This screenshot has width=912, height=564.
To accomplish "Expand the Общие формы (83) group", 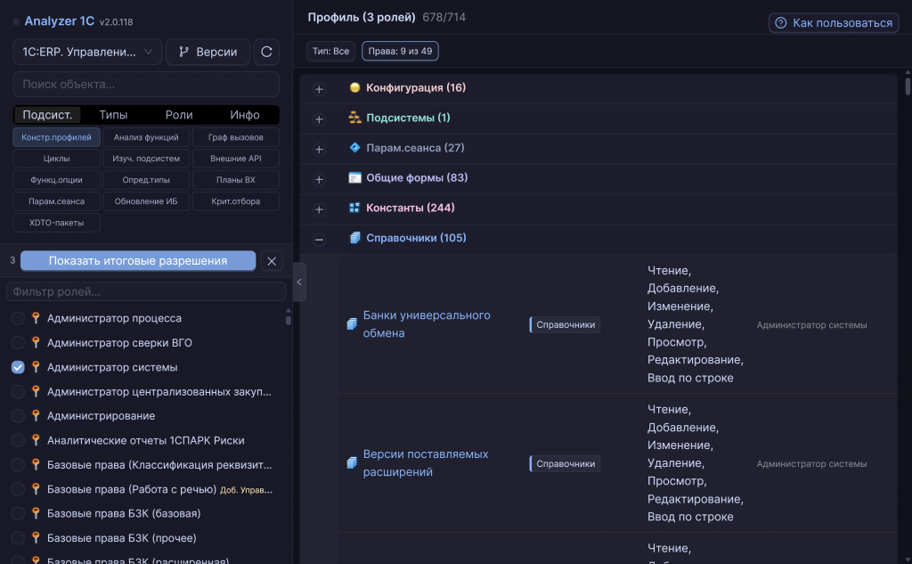I will click(319, 179).
